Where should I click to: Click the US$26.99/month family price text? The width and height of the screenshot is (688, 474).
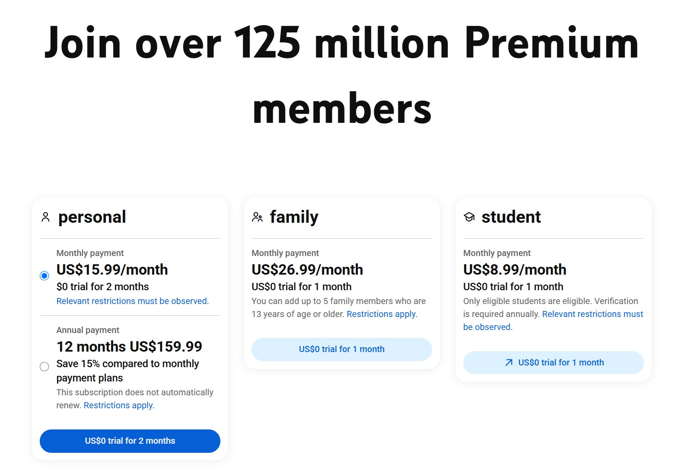pyautogui.click(x=307, y=270)
